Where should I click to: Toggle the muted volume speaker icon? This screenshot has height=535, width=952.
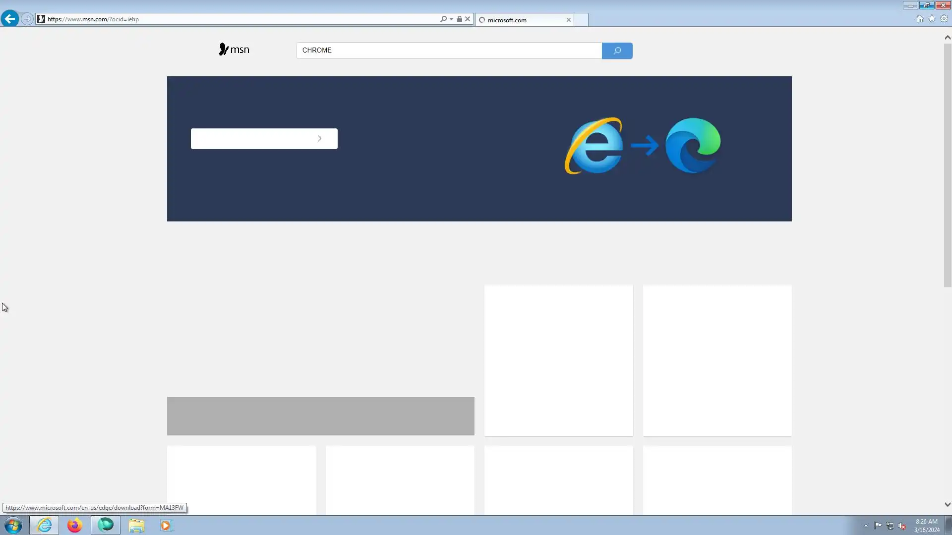pos(902,526)
